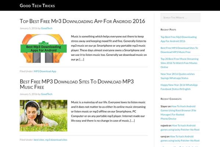220x147 pixels.
Task: Open the Good Tech Tricks site title
Action: pos(37,6)
